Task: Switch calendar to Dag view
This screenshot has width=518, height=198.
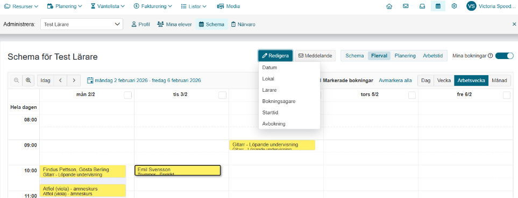Action: (x=426, y=80)
